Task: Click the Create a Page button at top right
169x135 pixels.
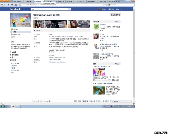Action: (115, 15)
